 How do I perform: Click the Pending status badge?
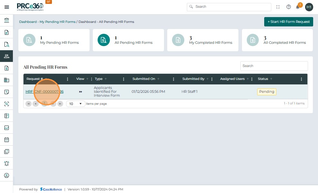[x=267, y=92]
